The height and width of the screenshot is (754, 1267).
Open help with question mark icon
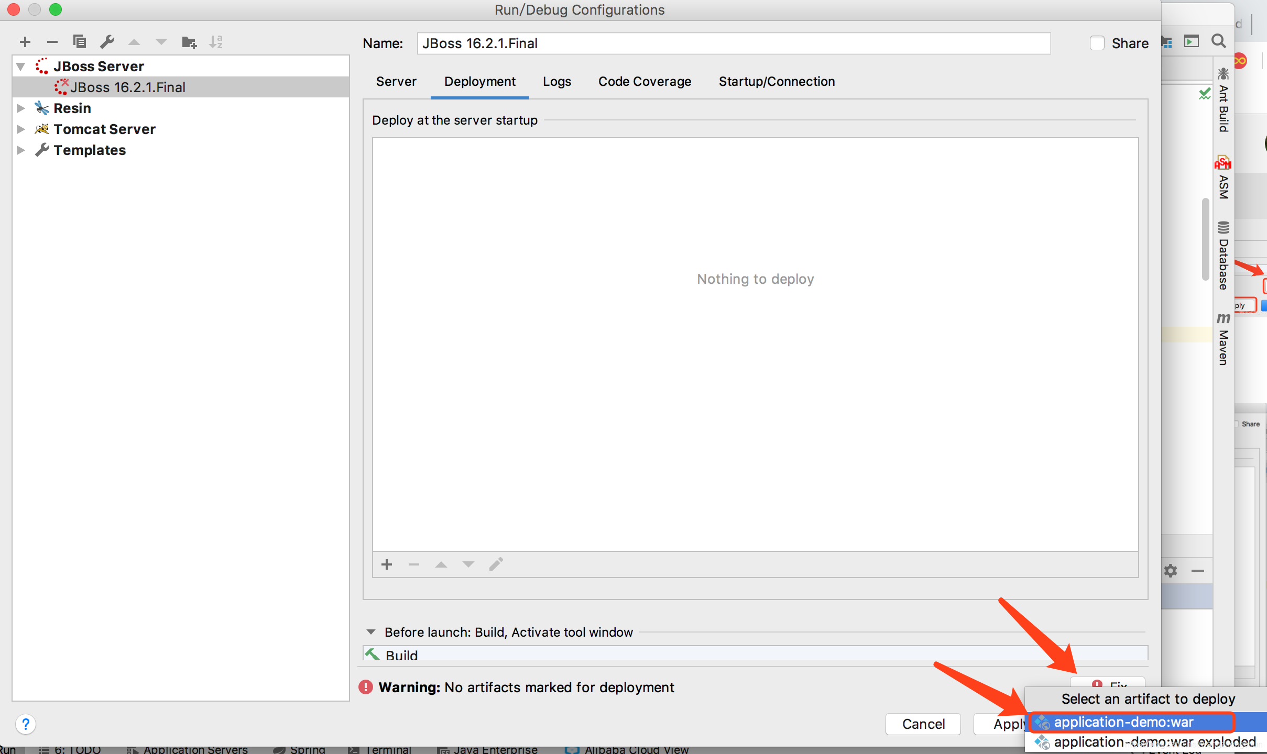point(26,724)
